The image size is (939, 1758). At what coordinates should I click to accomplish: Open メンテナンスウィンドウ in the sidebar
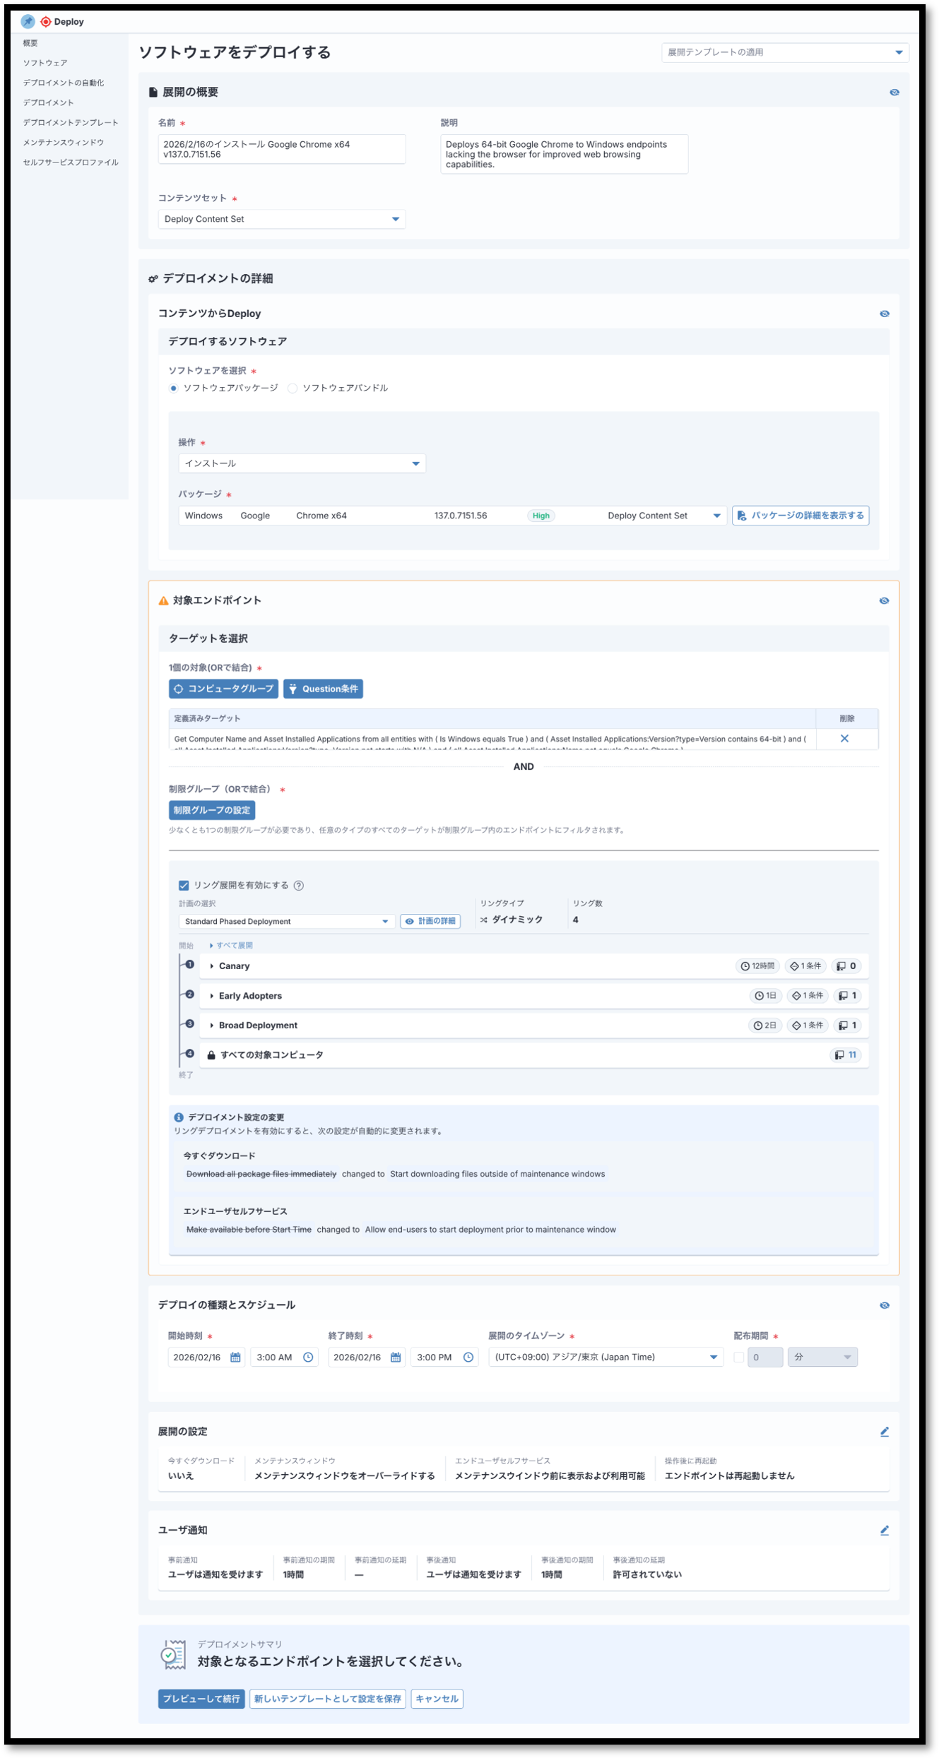(x=63, y=142)
